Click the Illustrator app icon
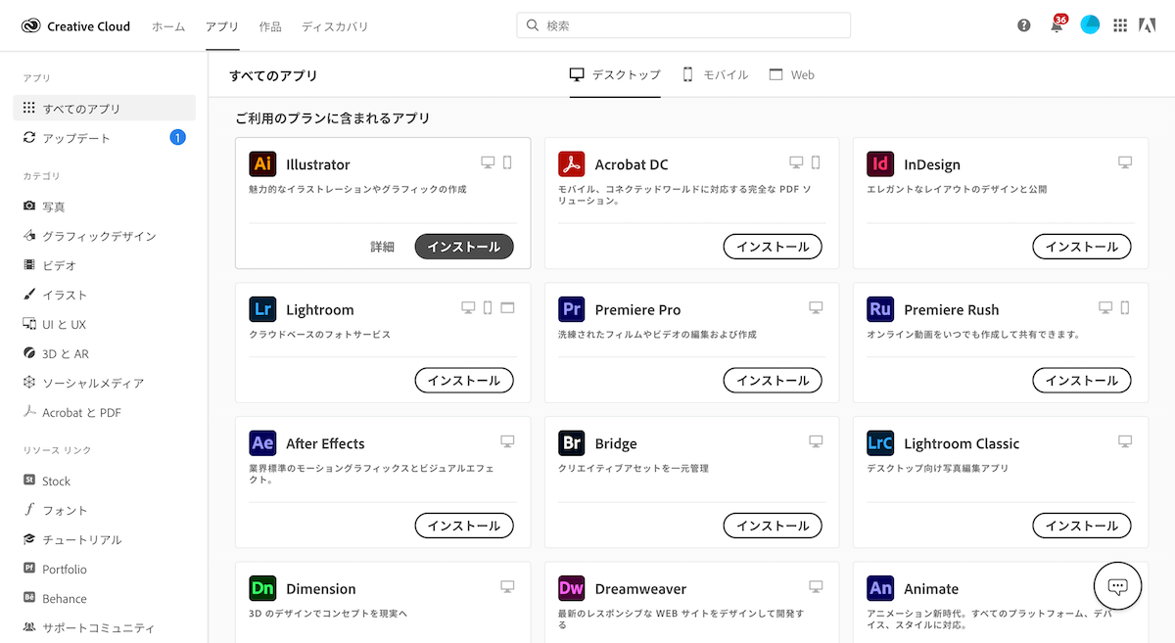The height and width of the screenshot is (643, 1175). tap(262, 164)
